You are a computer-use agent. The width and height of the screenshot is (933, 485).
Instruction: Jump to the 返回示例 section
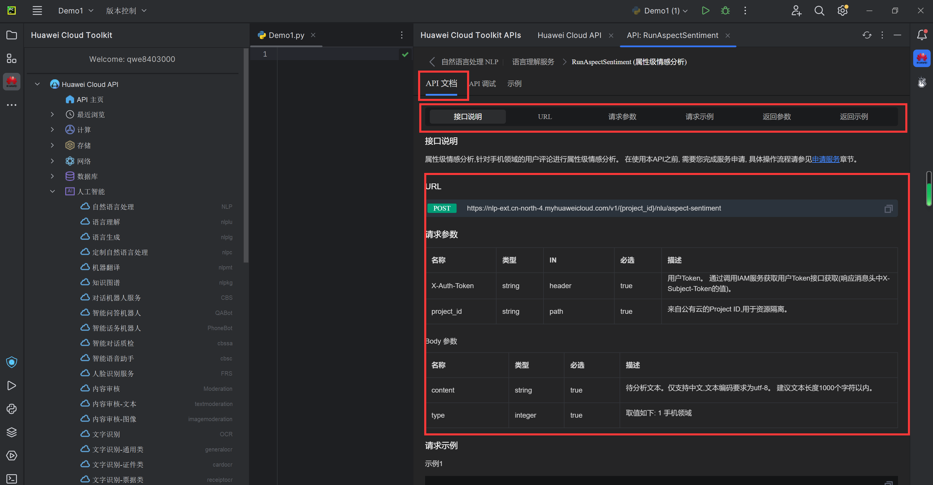coord(854,117)
